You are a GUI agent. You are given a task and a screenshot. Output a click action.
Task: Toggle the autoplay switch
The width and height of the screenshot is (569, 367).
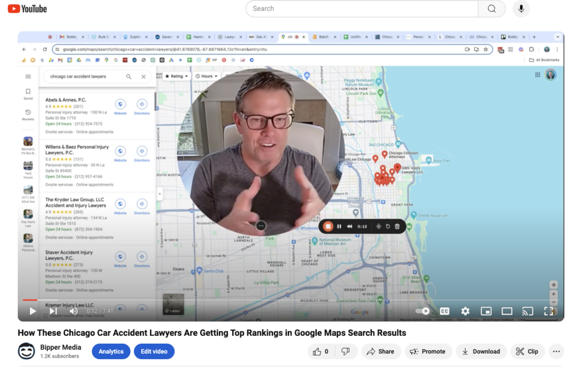tap(423, 311)
